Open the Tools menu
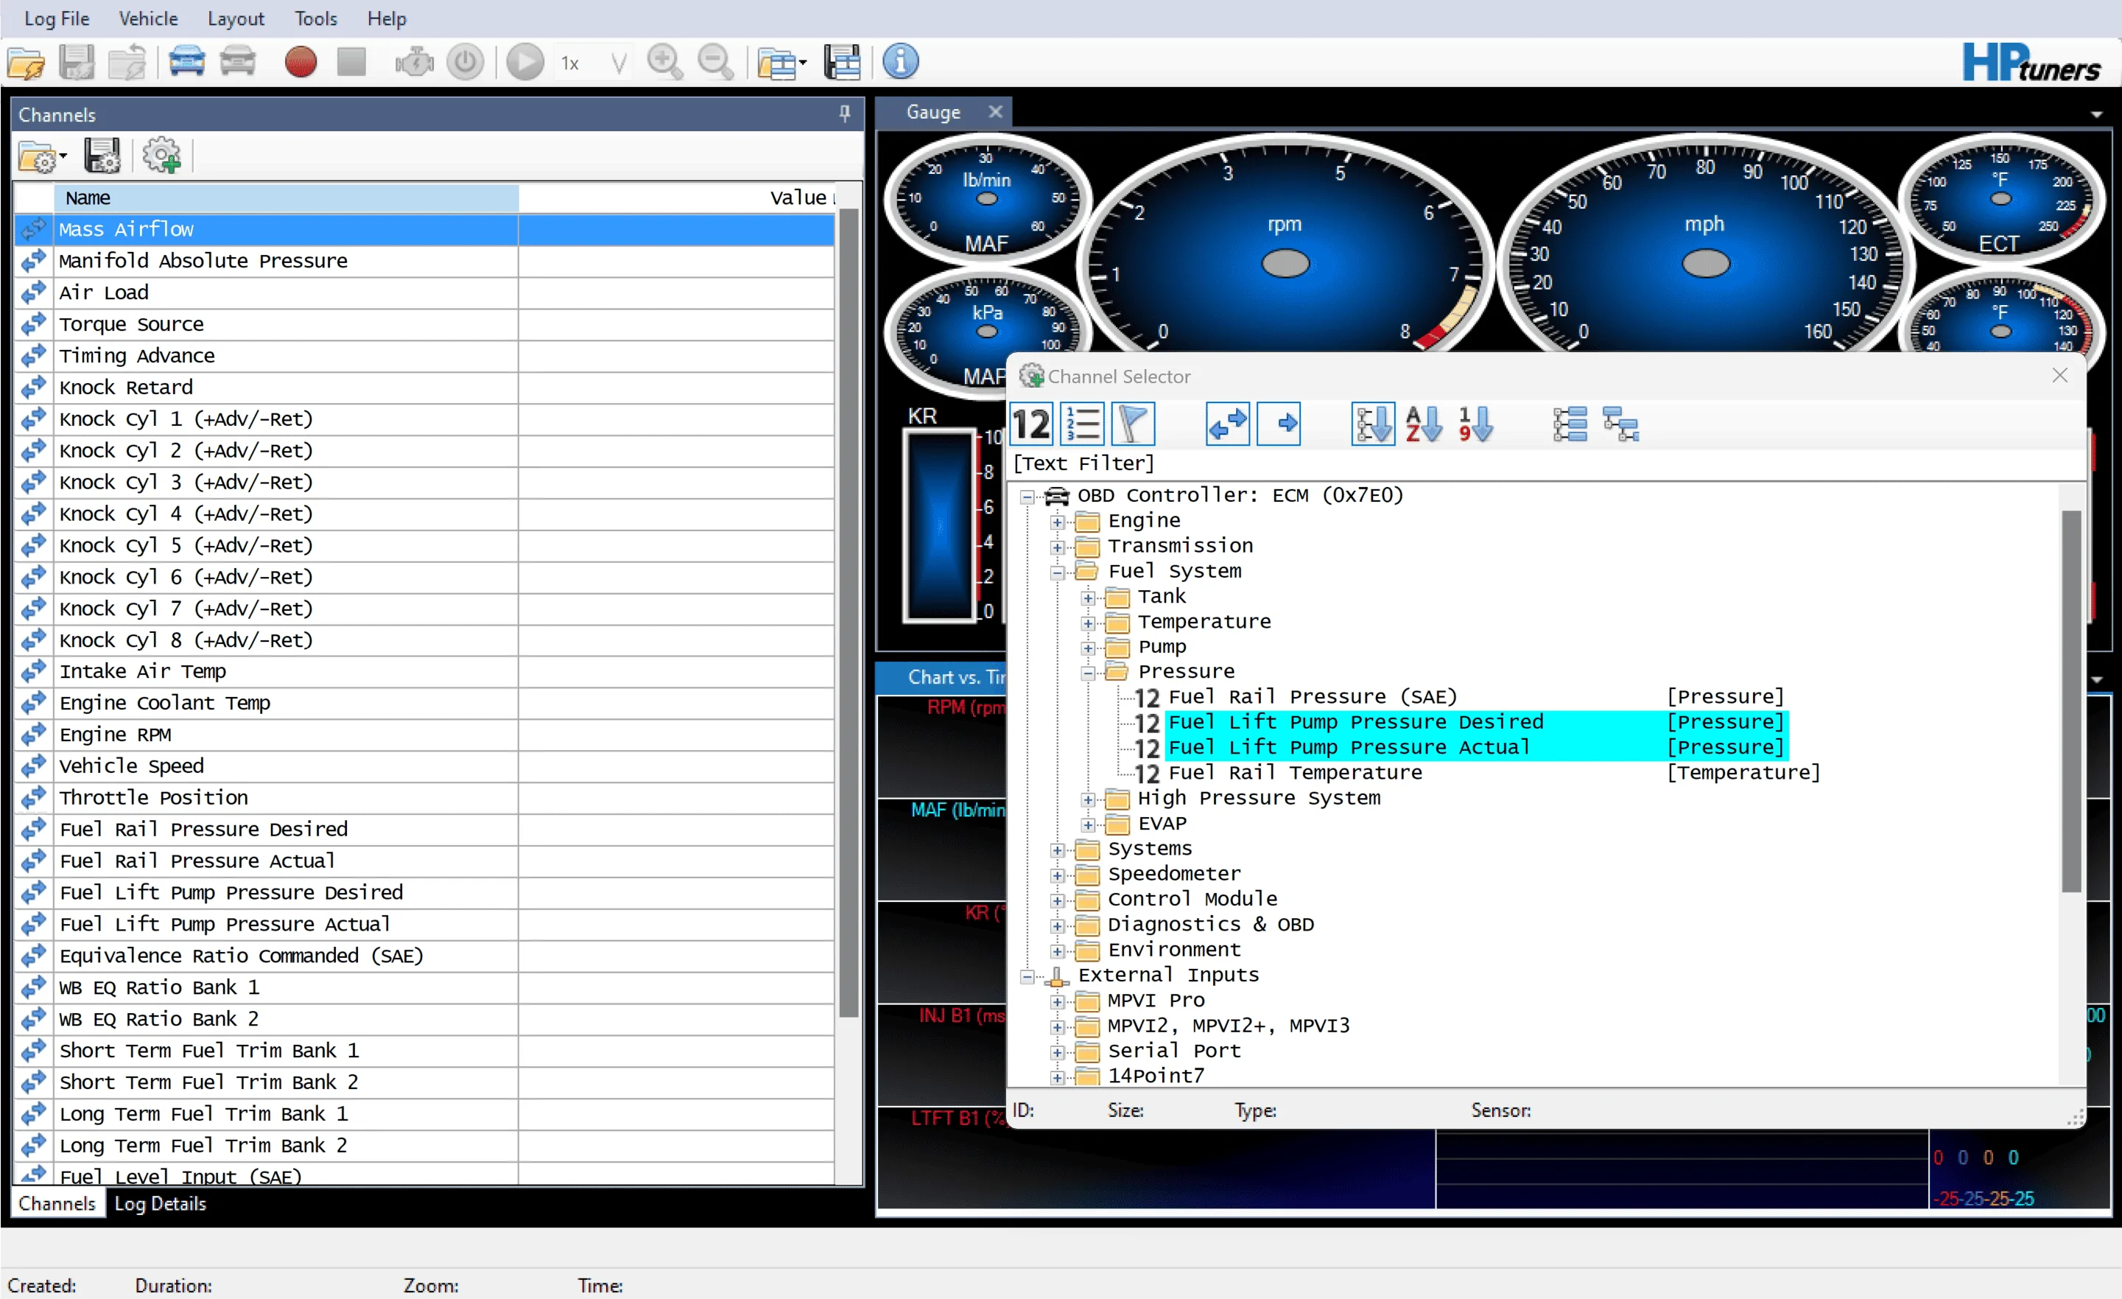This screenshot has width=2122, height=1299. [x=315, y=18]
